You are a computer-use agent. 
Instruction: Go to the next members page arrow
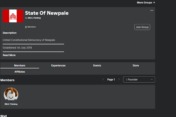pyautogui.click(x=119, y=79)
